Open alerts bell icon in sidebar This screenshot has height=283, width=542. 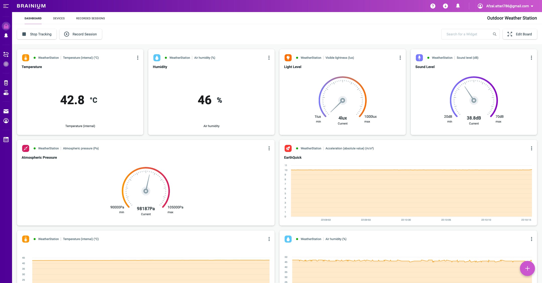(6, 36)
